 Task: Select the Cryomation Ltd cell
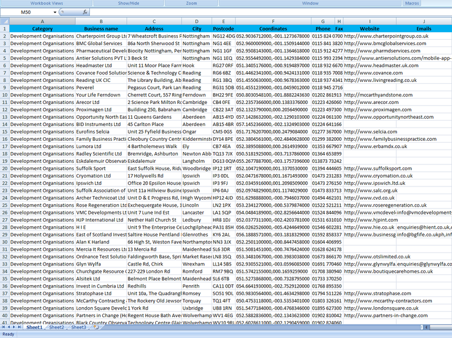101,176
